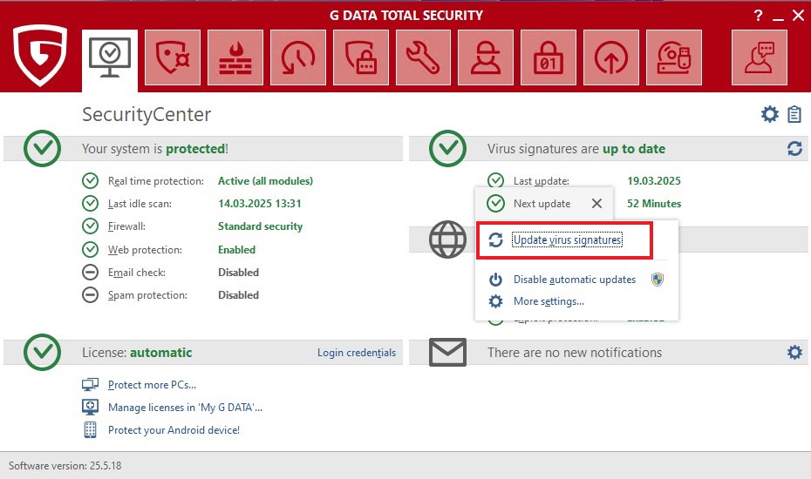This screenshot has height=479, width=811.
Task: Click Real time protection row
Action: click(x=198, y=181)
